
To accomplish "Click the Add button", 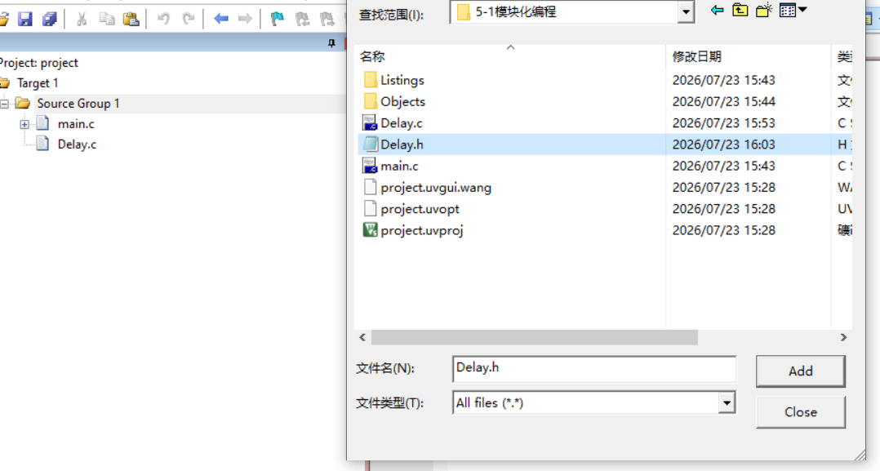I will point(800,371).
